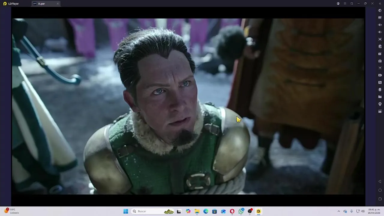
Task: Open File Explorer from taskbar
Action: (x=197, y=211)
